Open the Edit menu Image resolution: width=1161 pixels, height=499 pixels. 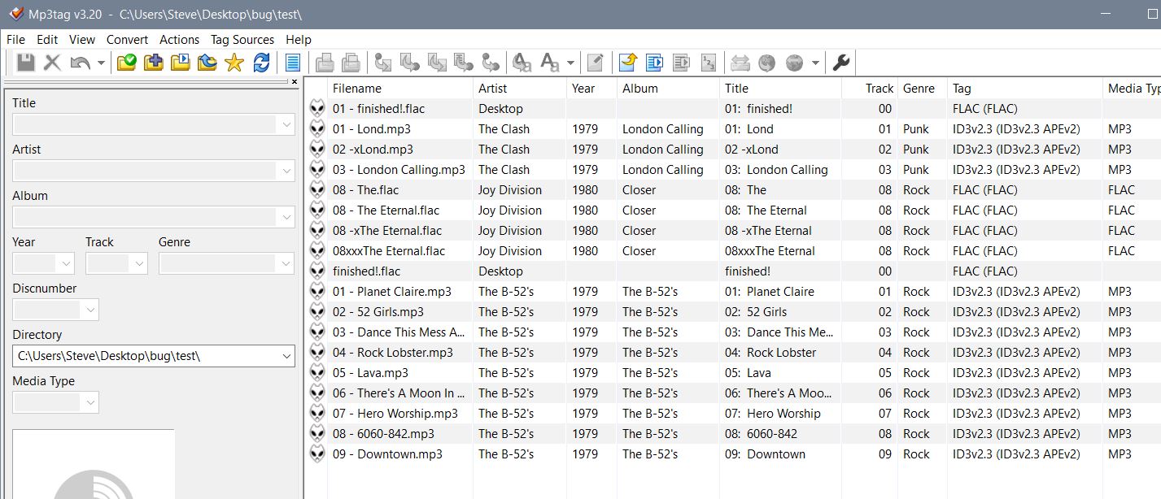47,39
